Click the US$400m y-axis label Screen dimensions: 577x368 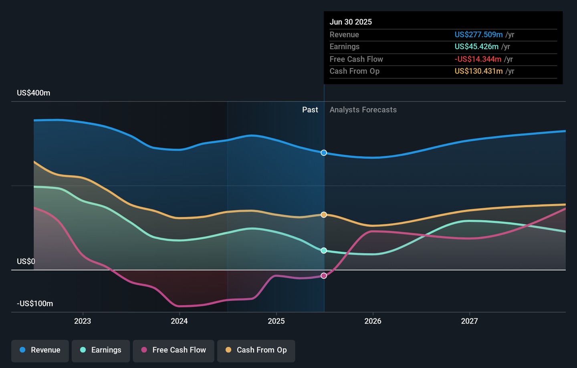pyautogui.click(x=34, y=93)
